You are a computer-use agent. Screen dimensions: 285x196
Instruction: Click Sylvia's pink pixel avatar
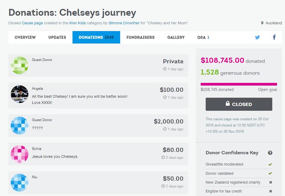(20, 154)
